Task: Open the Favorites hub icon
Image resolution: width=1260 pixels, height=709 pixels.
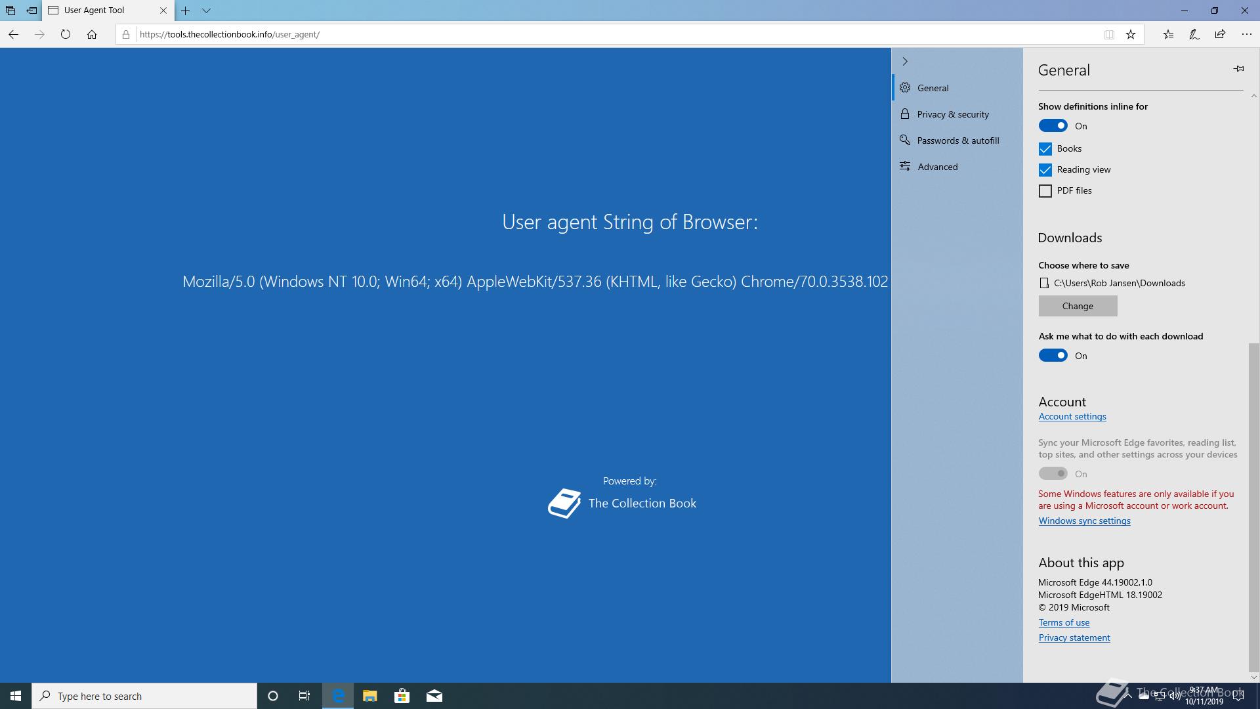Action: click(1168, 34)
